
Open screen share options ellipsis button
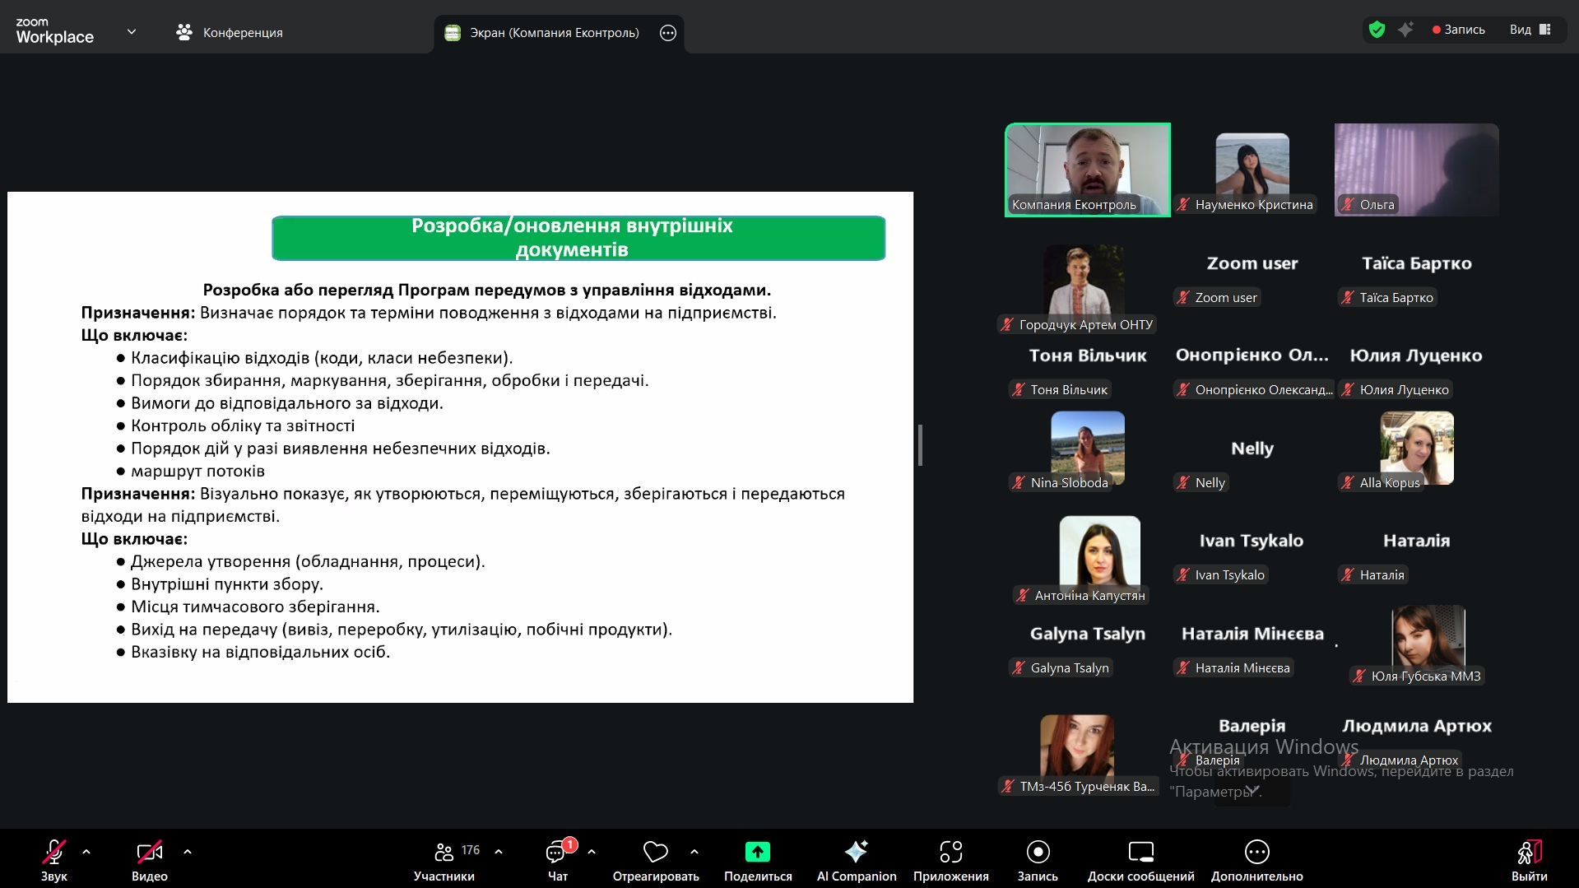point(668,33)
